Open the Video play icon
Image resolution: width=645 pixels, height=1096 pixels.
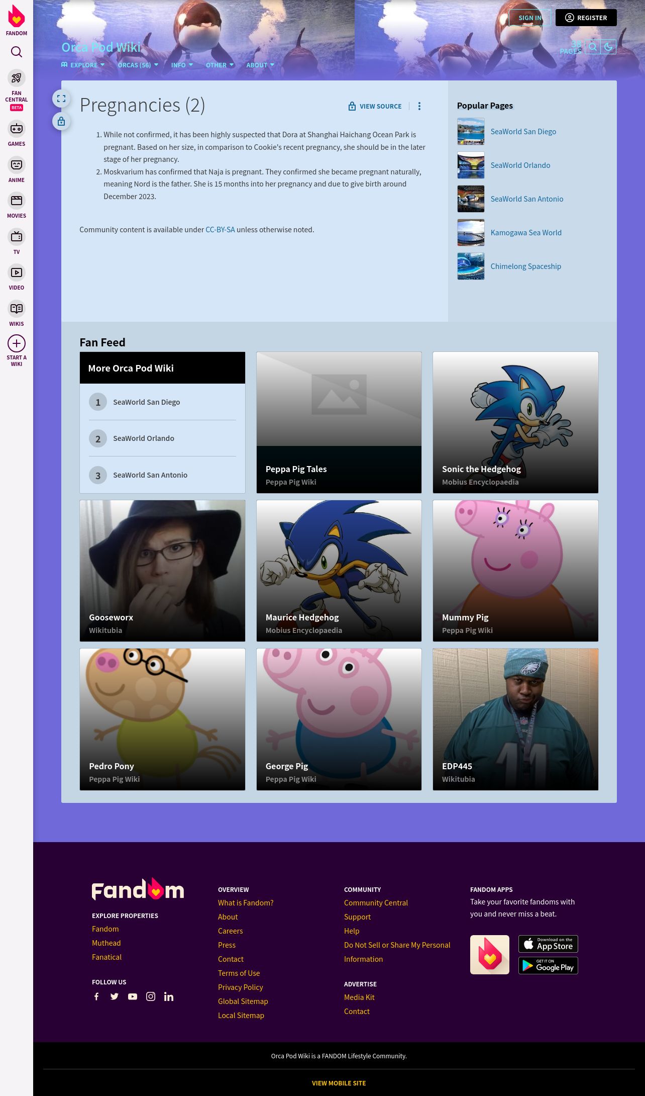pyautogui.click(x=17, y=272)
